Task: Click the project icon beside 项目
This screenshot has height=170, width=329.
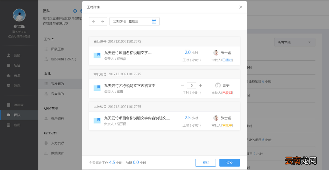Action: (9, 66)
